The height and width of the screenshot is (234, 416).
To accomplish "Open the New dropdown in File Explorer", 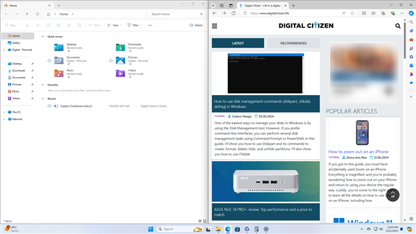I will [12, 25].
